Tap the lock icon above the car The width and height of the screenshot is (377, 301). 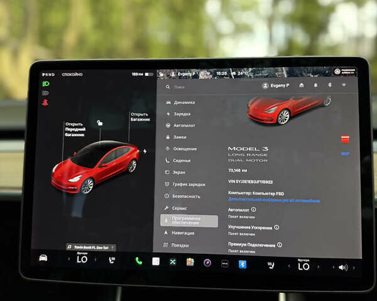pos(99,122)
